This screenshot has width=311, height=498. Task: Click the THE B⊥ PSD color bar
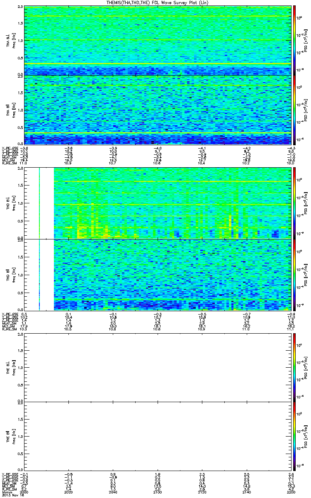click(x=294, y=367)
